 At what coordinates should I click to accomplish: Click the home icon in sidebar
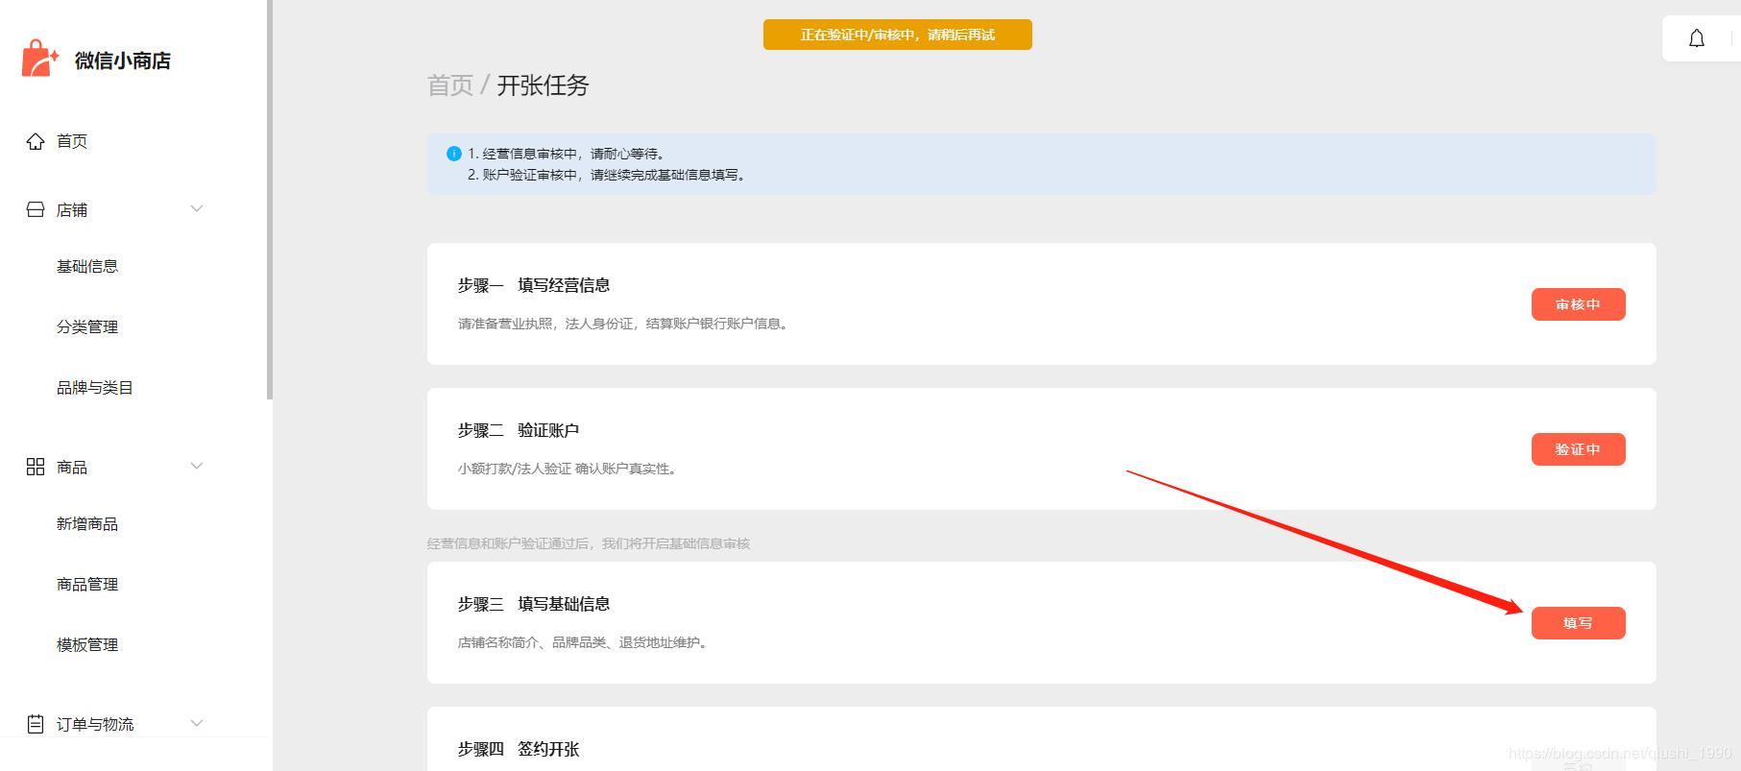pos(36,141)
